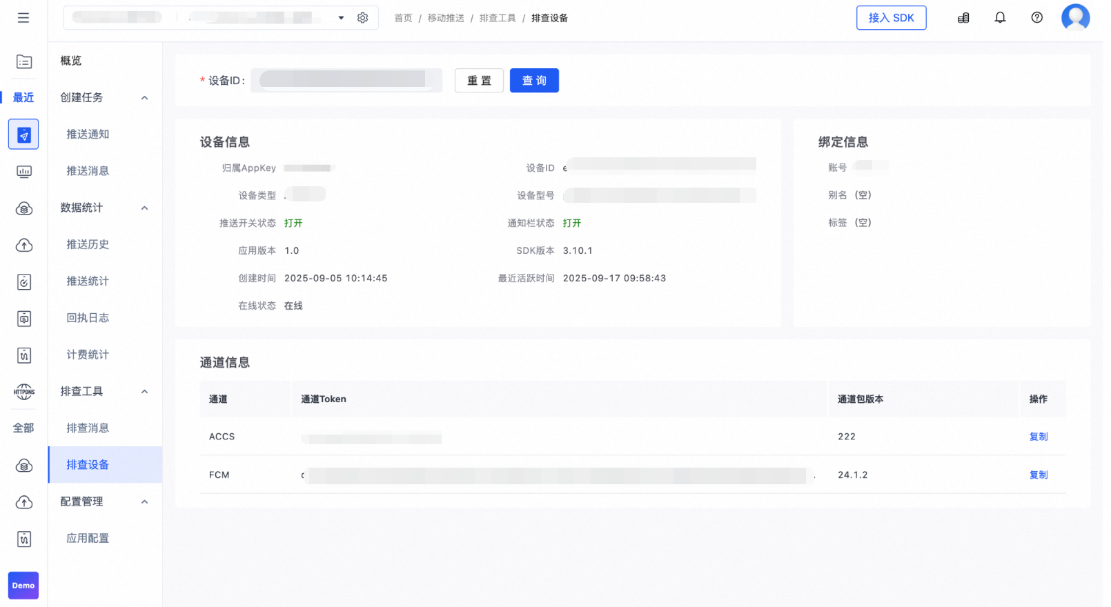Click the 通道包版本 column header
The image size is (1111, 607).
click(861, 399)
